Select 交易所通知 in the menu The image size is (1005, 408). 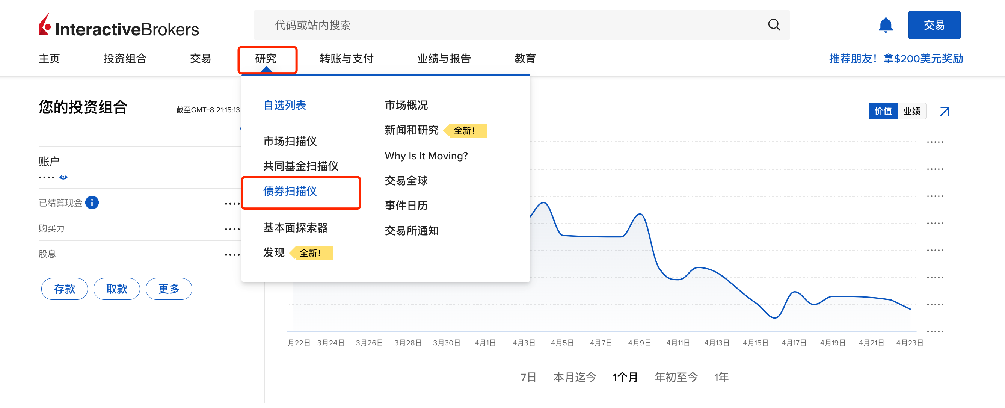pos(412,230)
